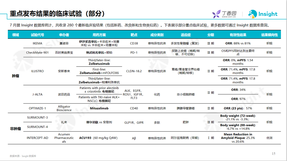Select the 有效性结果 column header
The image size is (287, 161).
(x=238, y=35)
